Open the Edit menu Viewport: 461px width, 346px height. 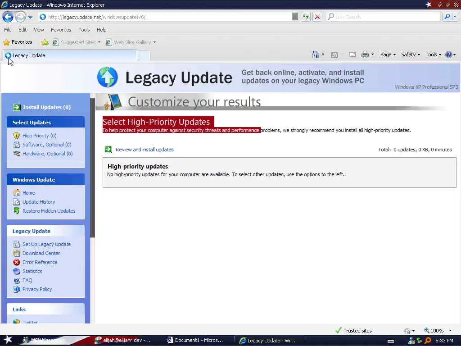23,30
